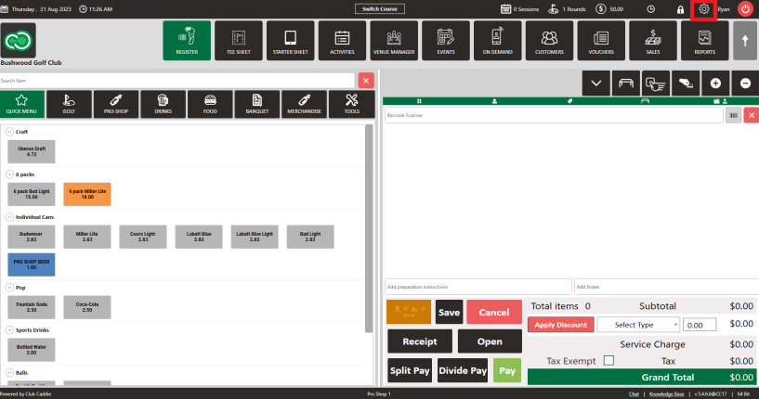759x399 pixels.
Task: Select the Pro-Shop tab
Action: coord(116,104)
